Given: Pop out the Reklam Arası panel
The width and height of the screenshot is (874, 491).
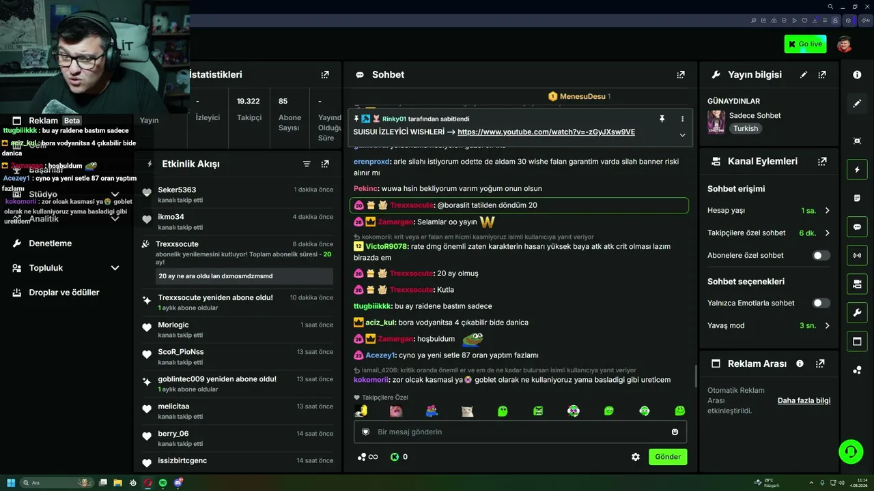Looking at the screenshot, I should click(820, 363).
